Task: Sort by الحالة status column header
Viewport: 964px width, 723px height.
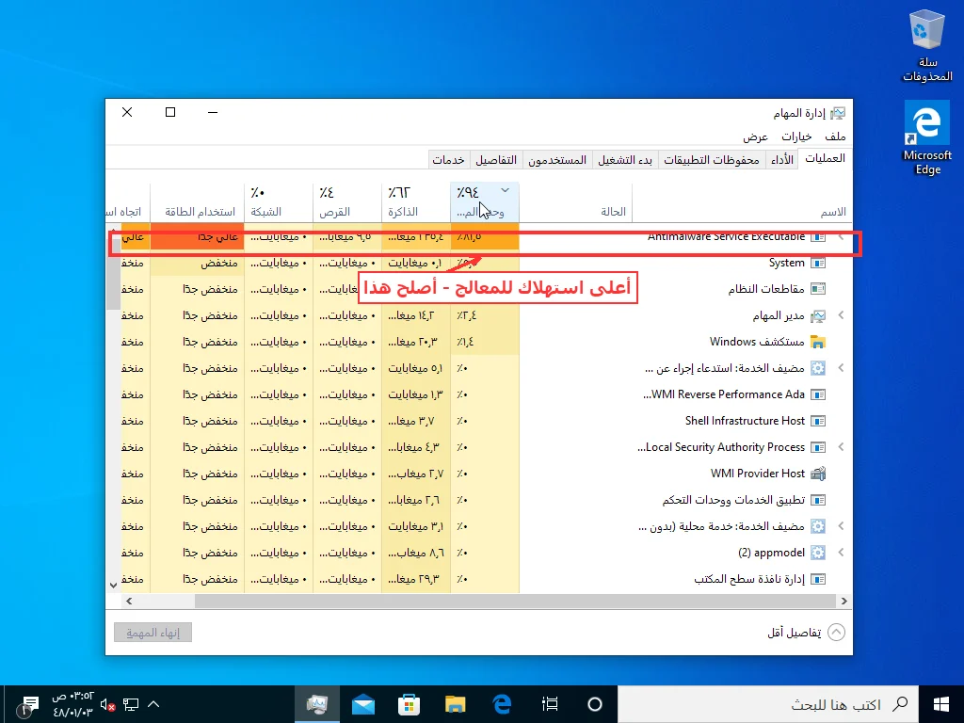Action: (x=575, y=202)
